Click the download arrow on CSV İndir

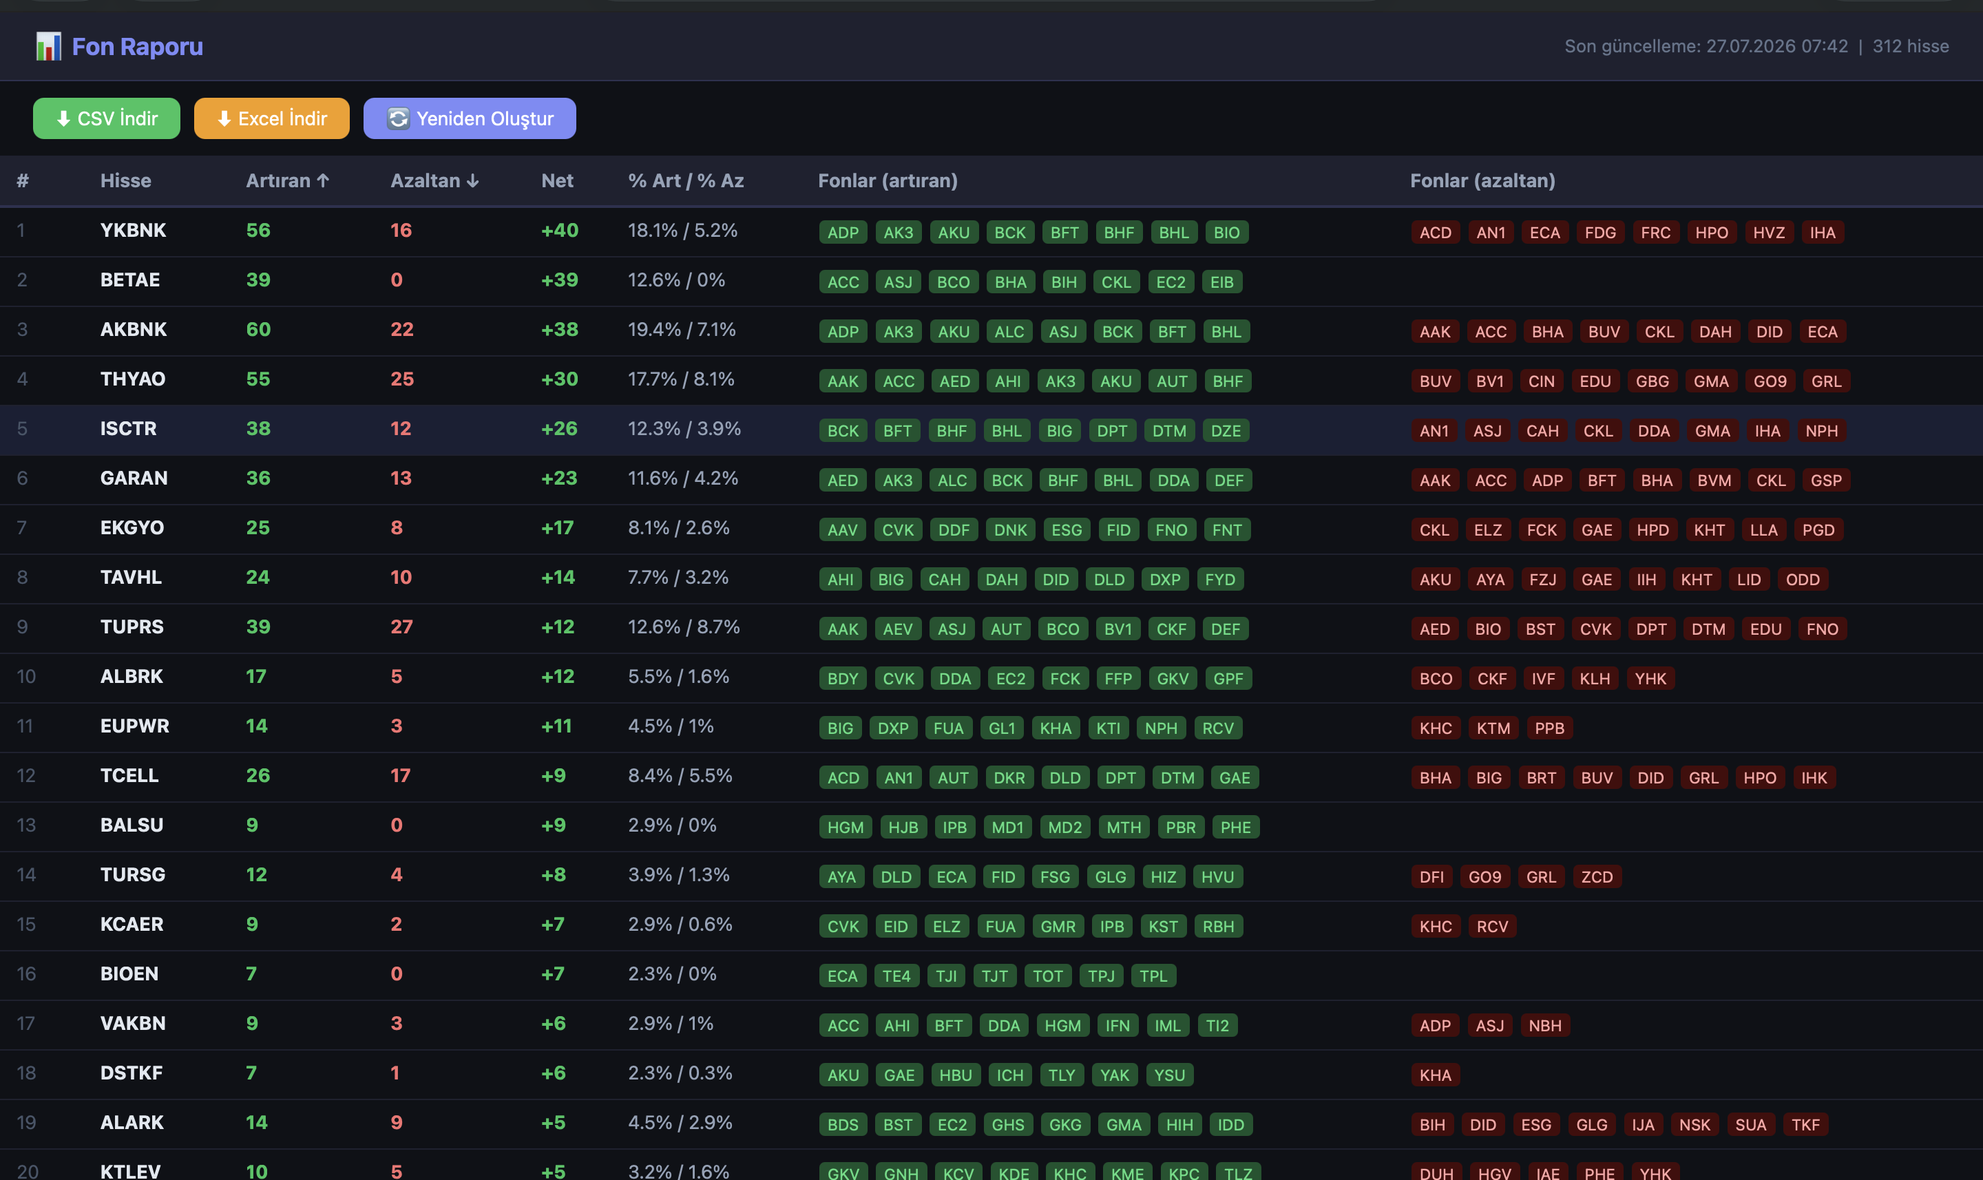pyautogui.click(x=63, y=118)
